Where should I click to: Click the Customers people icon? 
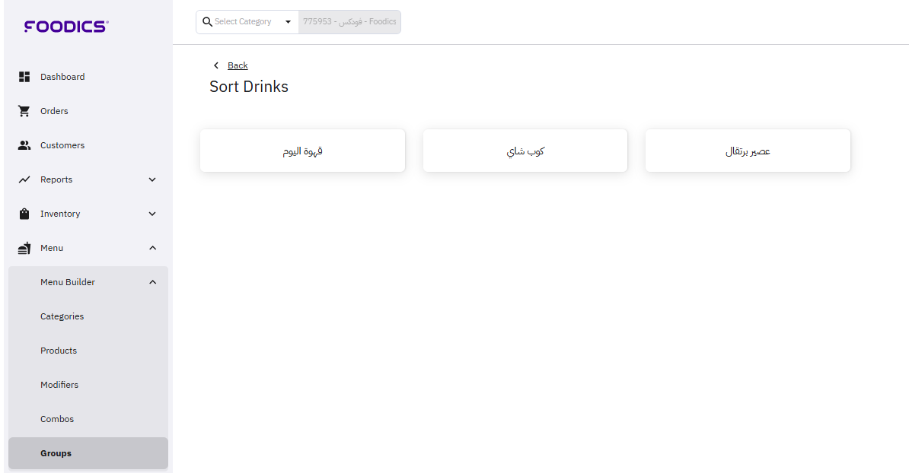pyautogui.click(x=24, y=145)
